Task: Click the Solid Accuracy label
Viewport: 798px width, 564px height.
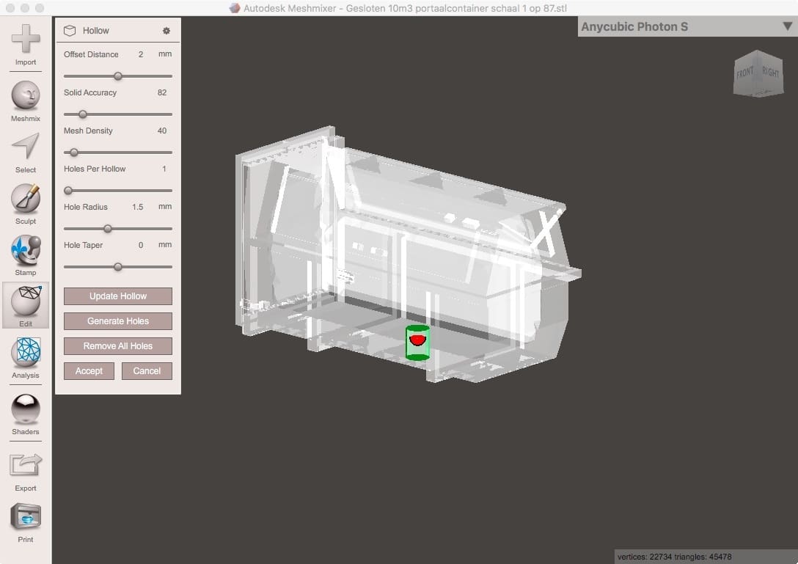Action: click(90, 92)
